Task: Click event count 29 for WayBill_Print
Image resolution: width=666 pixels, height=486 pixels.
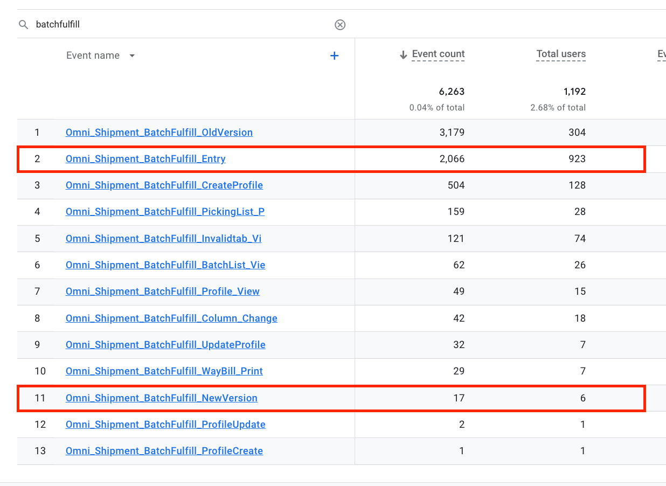Action: pyautogui.click(x=459, y=371)
